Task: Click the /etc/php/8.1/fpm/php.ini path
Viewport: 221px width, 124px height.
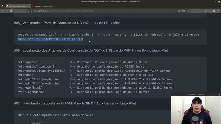Action: point(38,83)
